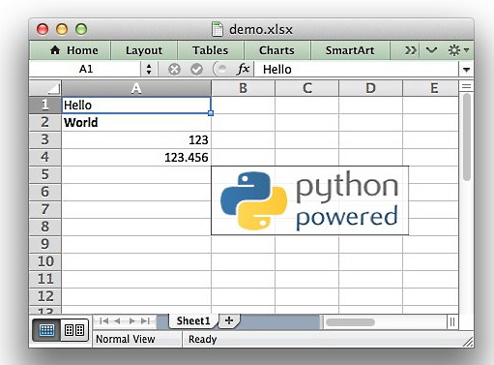Image resolution: width=494 pixels, height=365 pixels.
Task: Click the window resize grip corner
Action: tap(467, 342)
